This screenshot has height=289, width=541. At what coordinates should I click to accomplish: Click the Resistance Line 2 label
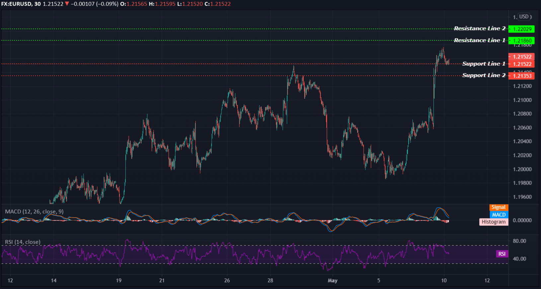[x=480, y=29]
